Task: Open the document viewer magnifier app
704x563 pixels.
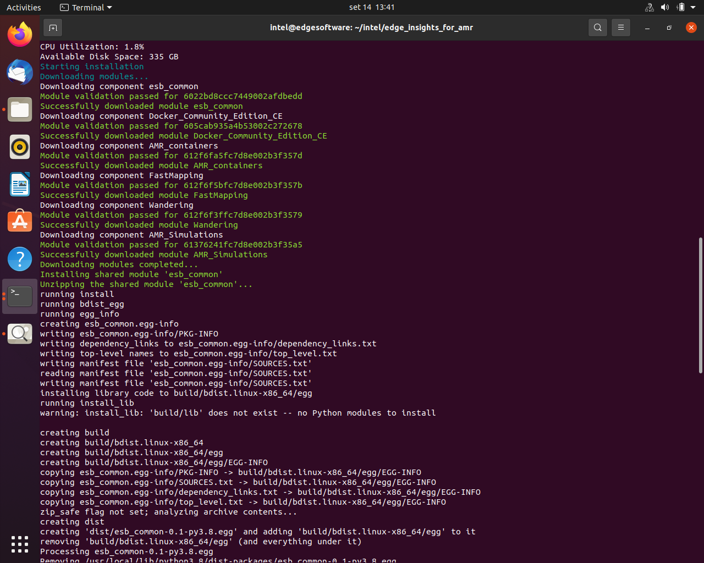Action: tap(20, 334)
